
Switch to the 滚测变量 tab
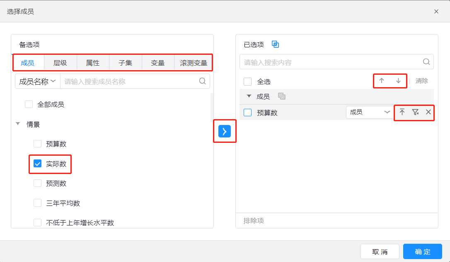[194, 63]
